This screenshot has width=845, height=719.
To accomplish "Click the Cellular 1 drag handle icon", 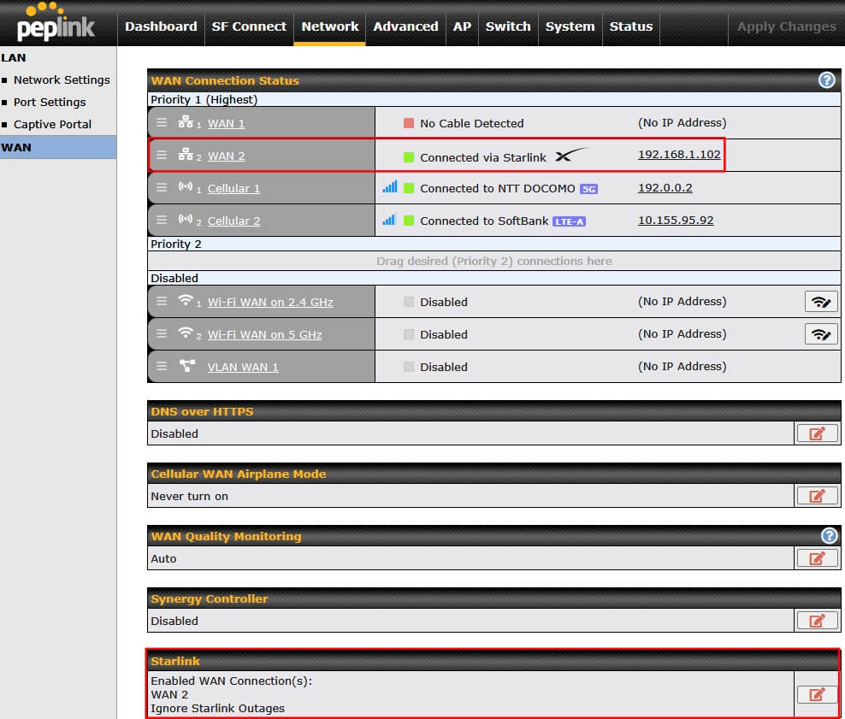I will (162, 187).
